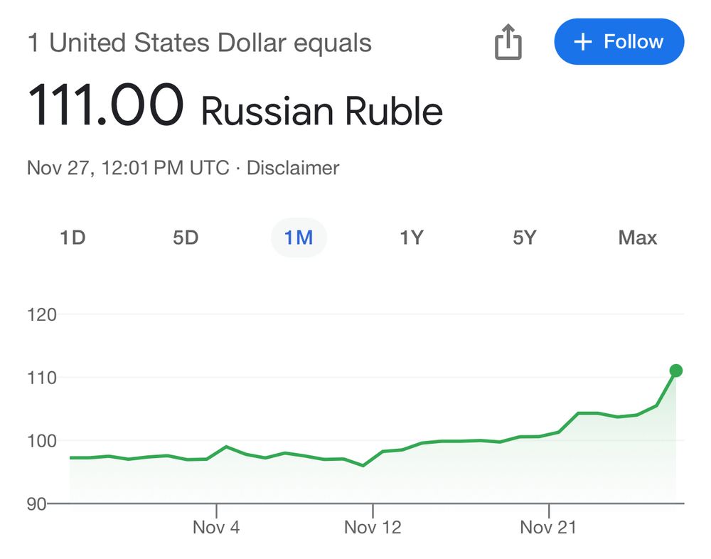Tap the share icon

click(x=508, y=41)
